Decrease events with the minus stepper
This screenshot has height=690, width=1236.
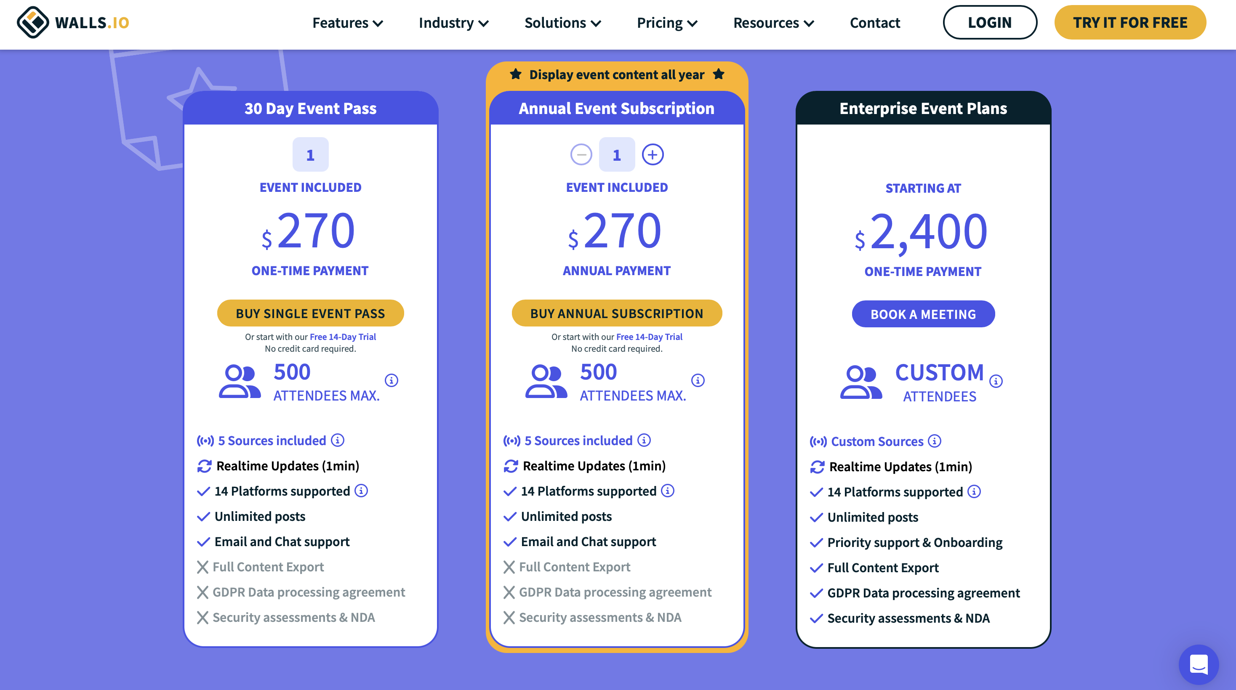pos(581,154)
